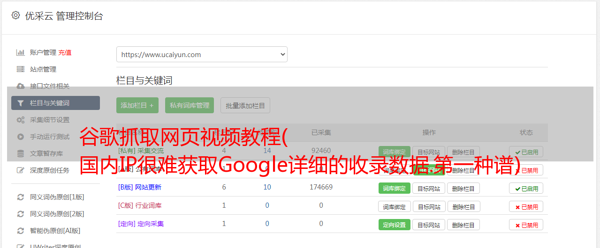Go to 站点管理 in the sidebar
The width and height of the screenshot is (600, 248).
[43, 69]
